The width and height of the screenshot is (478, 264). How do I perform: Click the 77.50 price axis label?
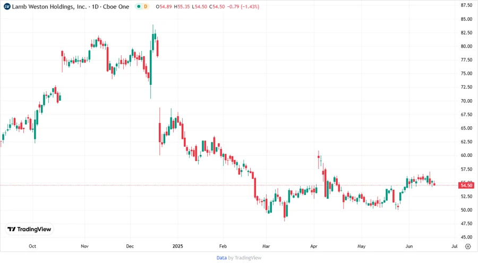click(x=466, y=60)
